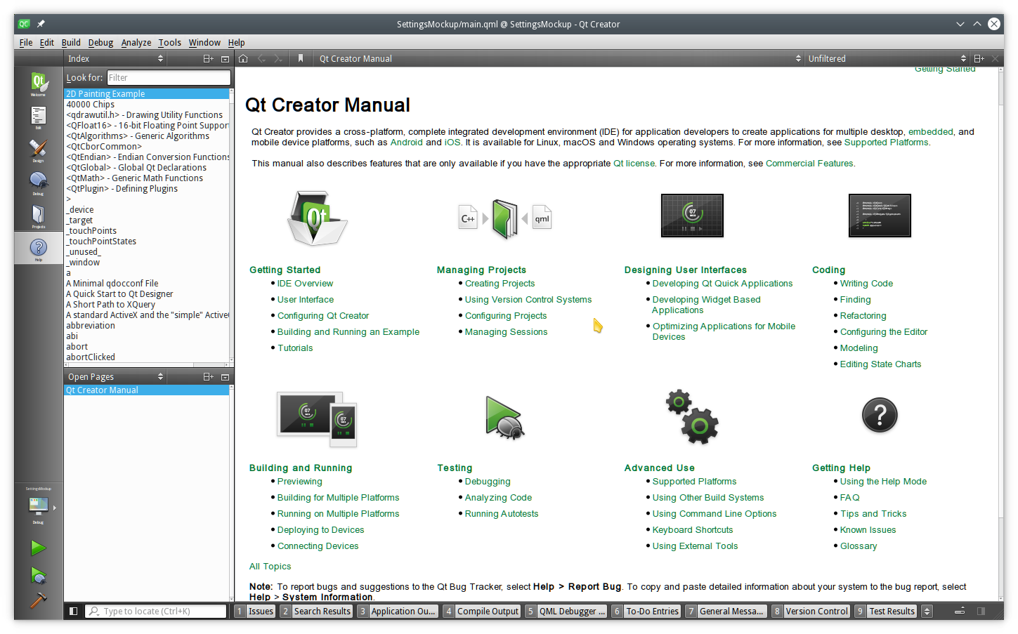Split the Index sidebar panel

[x=209, y=59]
